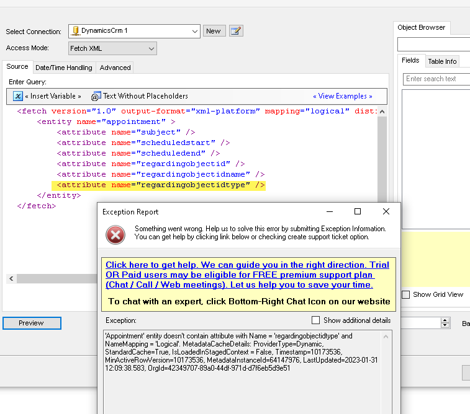Maximize the Exception Report dialog
The height and width of the screenshot is (414, 470).
tap(358, 212)
